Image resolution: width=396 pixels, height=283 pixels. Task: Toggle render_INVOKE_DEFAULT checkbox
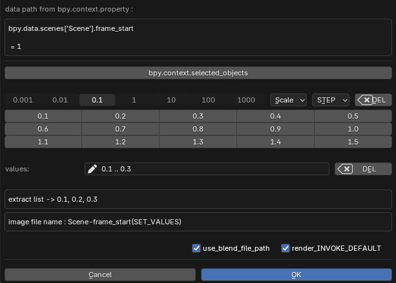click(286, 248)
